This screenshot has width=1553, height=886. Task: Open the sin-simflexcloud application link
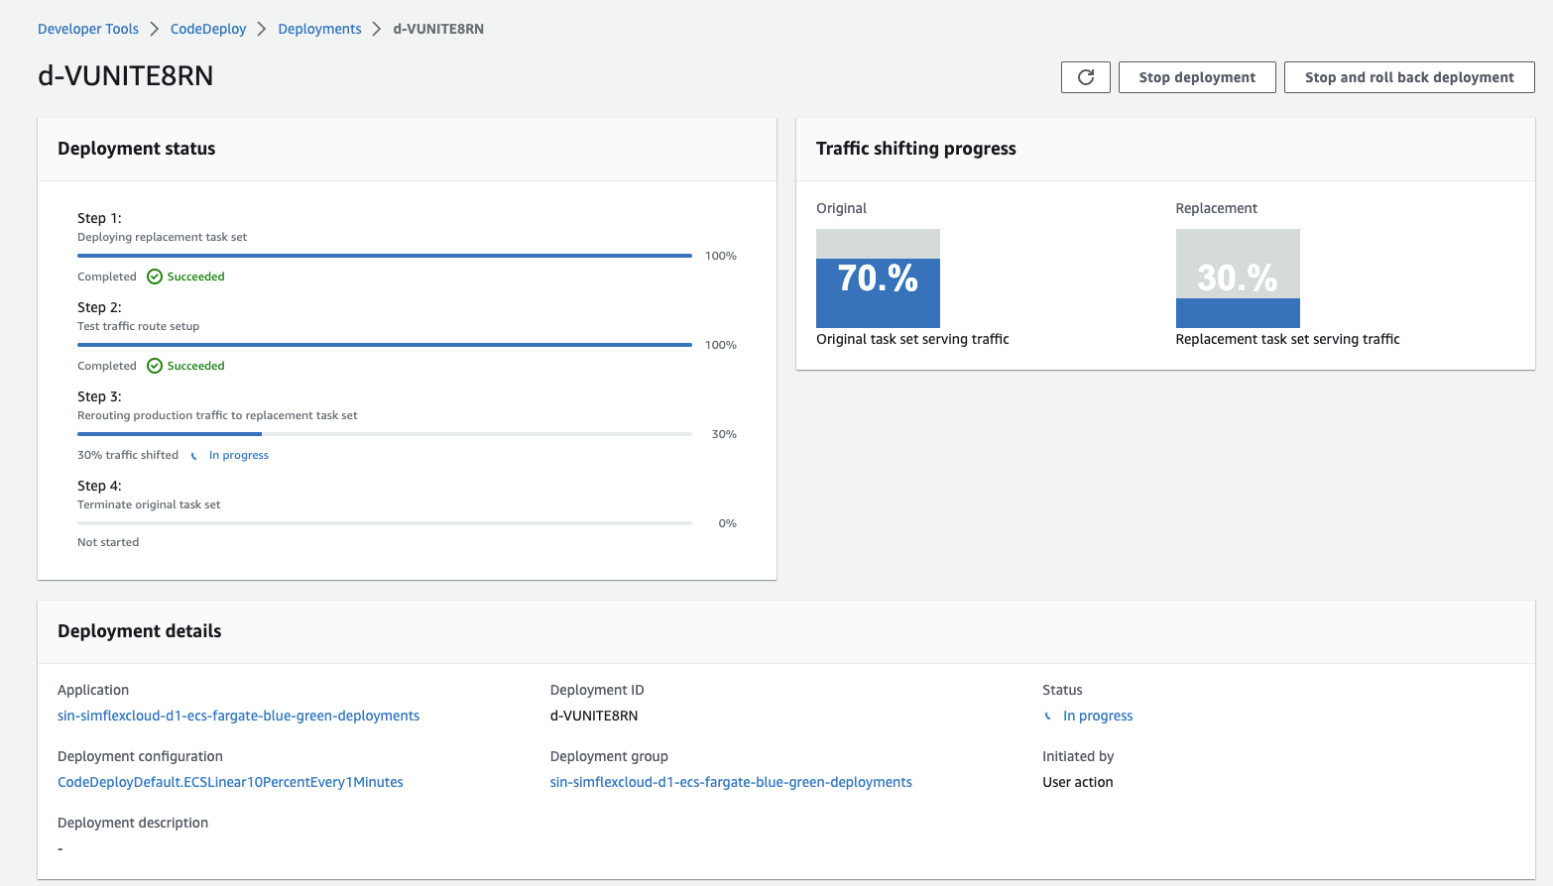pyautogui.click(x=238, y=716)
